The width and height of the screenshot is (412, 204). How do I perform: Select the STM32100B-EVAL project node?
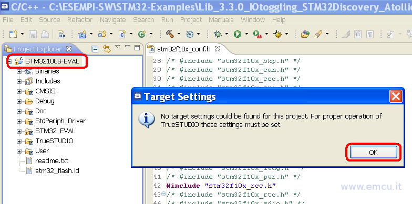(52, 62)
